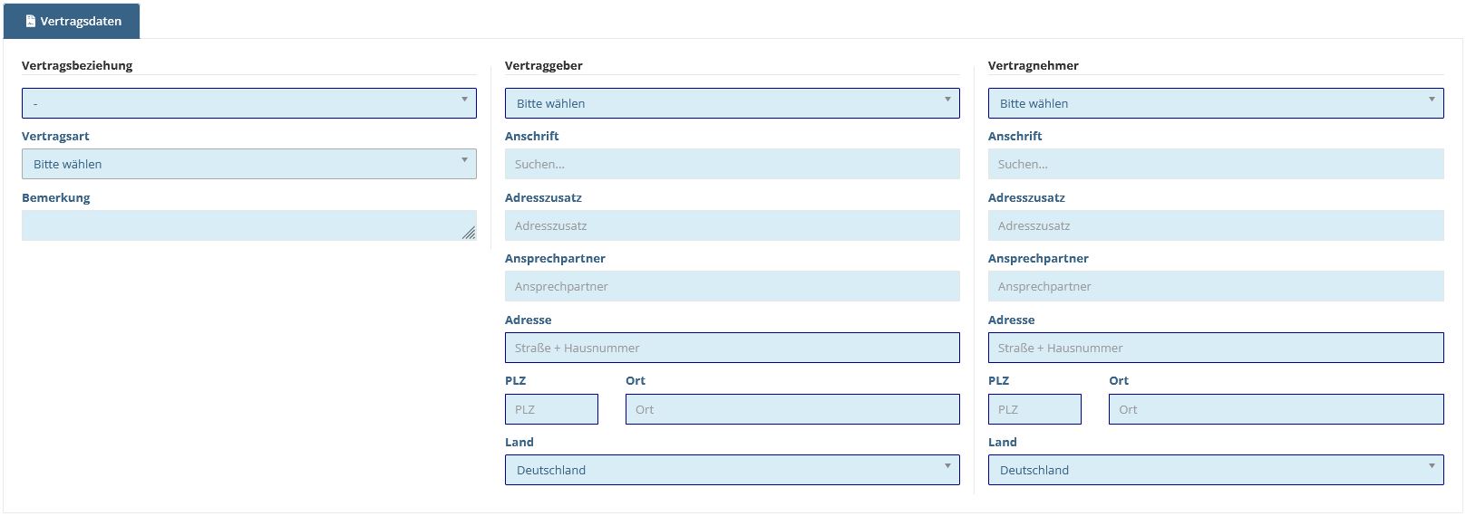Click into the Bemerkung text area
This screenshot has height=516, width=1466.
click(x=249, y=225)
